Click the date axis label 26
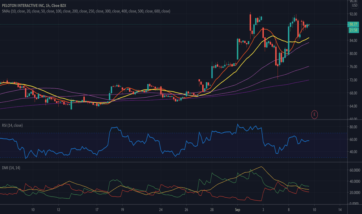The width and height of the screenshot is (362, 214). [186, 210]
